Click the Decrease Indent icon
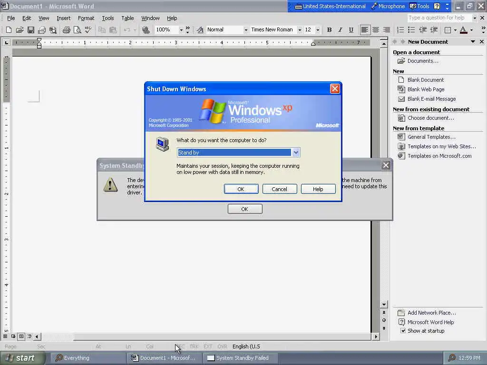Screen dimensions: 487x365 423,30
